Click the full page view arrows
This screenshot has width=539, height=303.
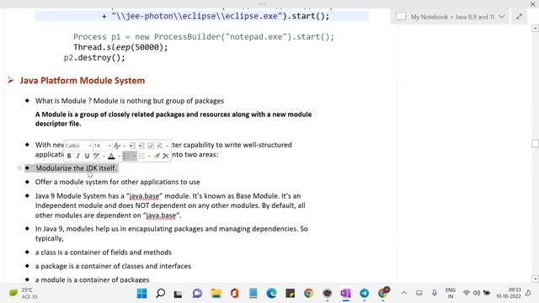pyautogui.click(x=519, y=17)
